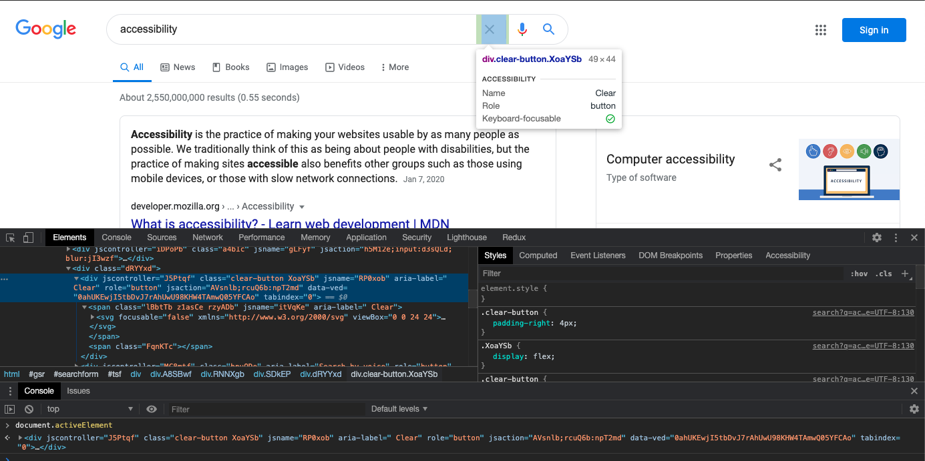This screenshot has width=925, height=461.
Task: Open the Google apps grid
Action: [x=821, y=30]
